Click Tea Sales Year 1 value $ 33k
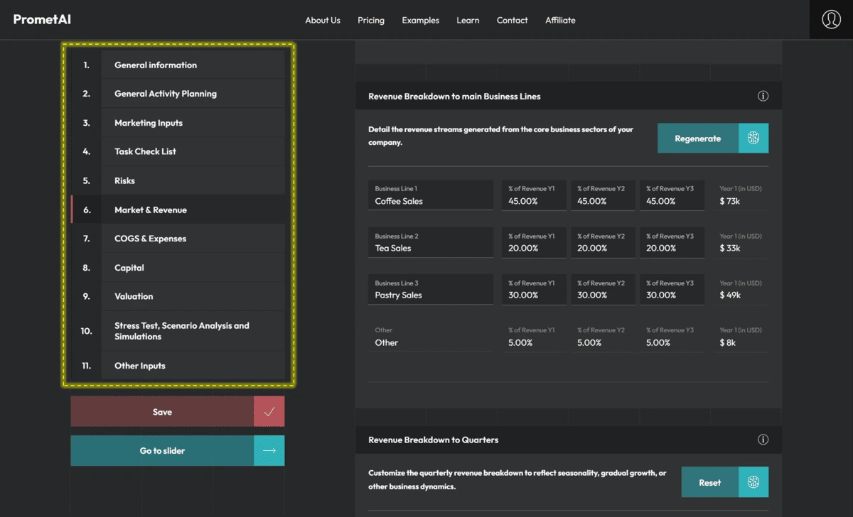This screenshot has height=517, width=853. pyautogui.click(x=730, y=248)
